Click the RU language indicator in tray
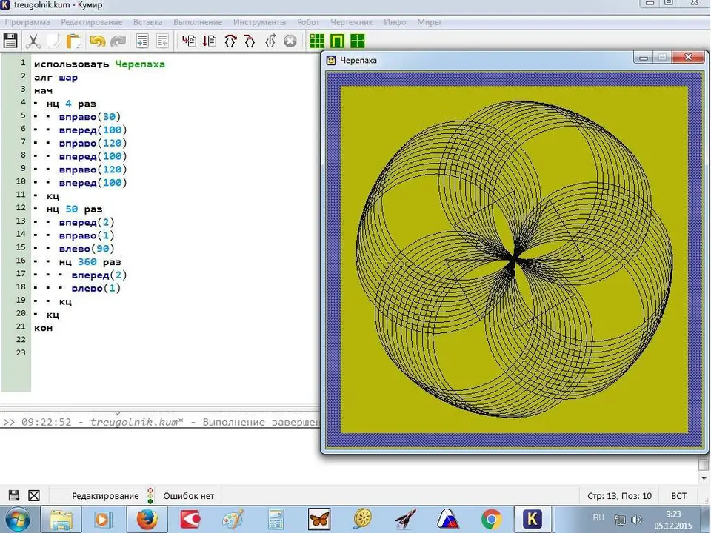The height and width of the screenshot is (533, 711). point(598,517)
